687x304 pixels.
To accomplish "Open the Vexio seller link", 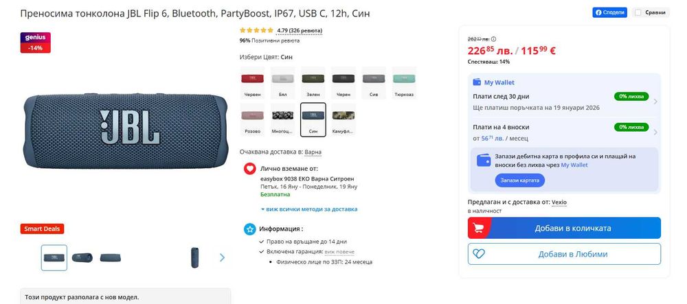I will (559, 202).
